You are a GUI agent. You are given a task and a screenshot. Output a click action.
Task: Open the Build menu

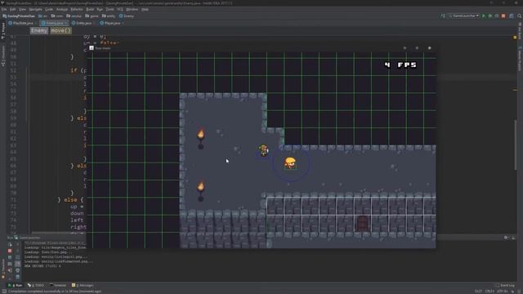point(90,9)
